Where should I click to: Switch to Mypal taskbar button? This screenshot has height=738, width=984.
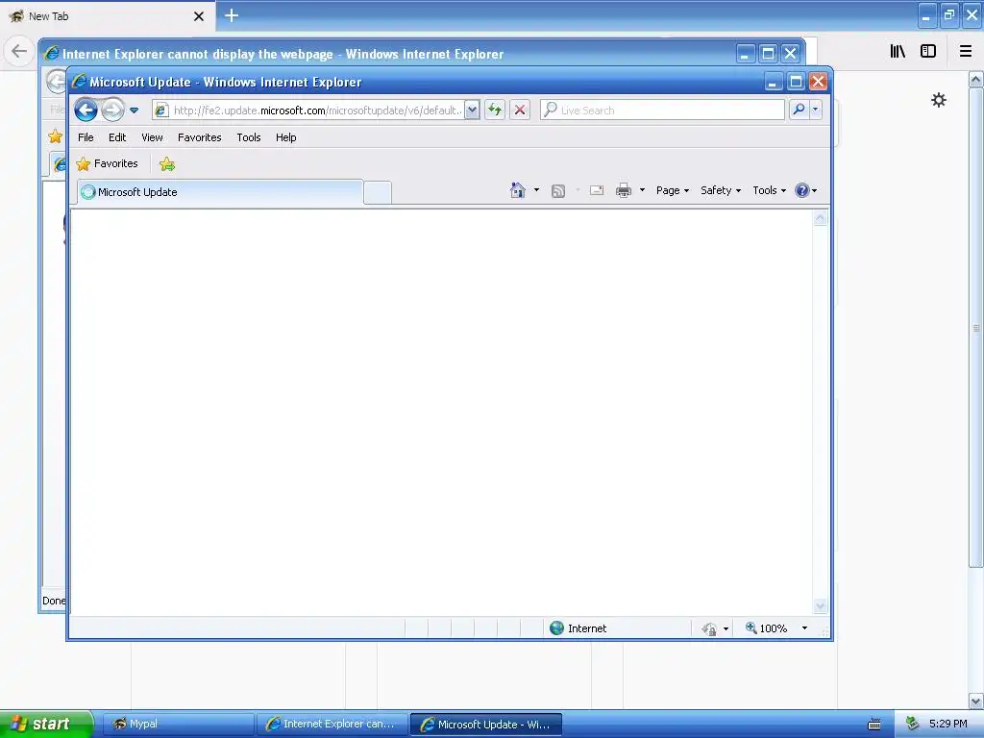[x=178, y=725]
